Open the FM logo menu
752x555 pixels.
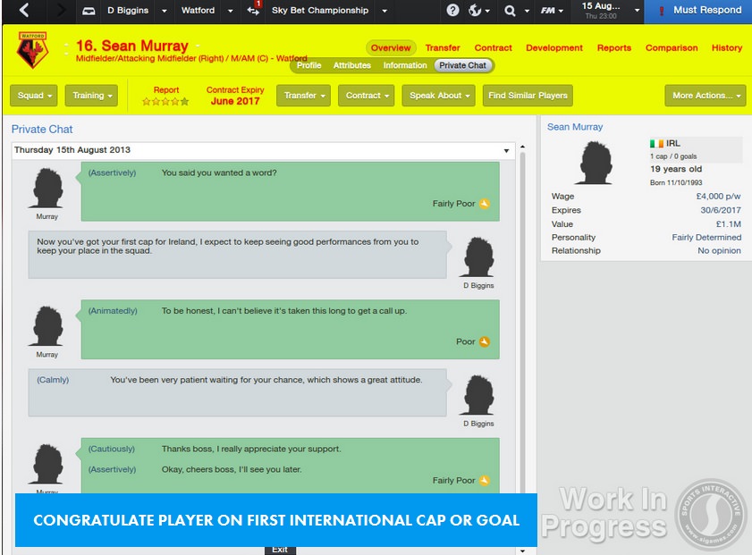point(547,11)
